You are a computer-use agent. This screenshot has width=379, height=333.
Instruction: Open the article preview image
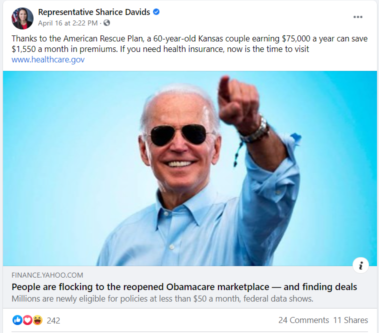(189, 168)
